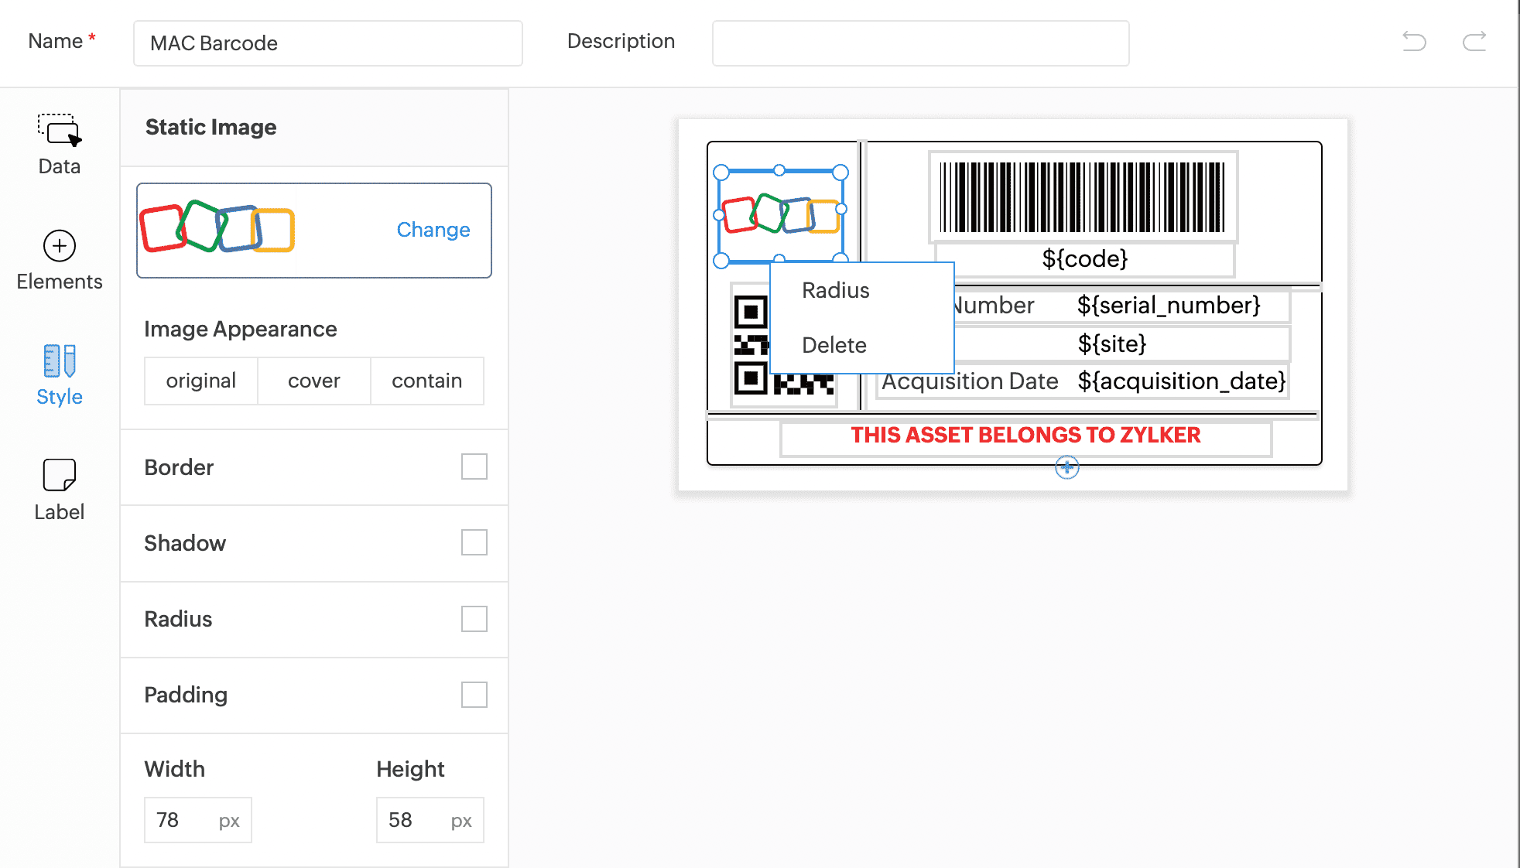This screenshot has height=868, width=1520.
Task: Set image appearance to original
Action: pyautogui.click(x=200, y=381)
